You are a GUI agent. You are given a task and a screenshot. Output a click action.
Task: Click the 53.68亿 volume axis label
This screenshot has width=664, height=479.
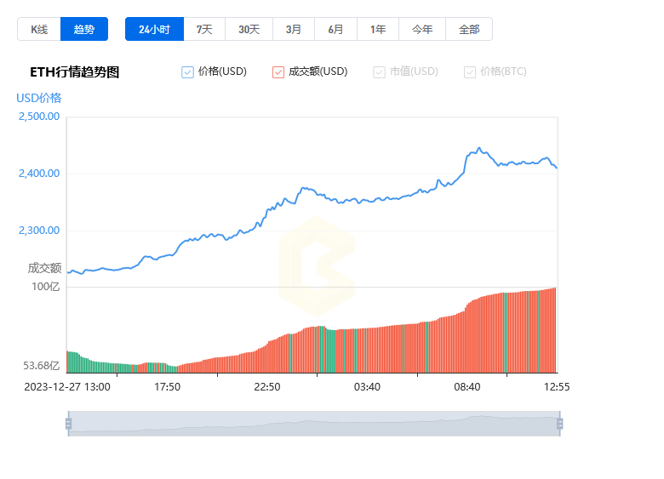(42, 366)
